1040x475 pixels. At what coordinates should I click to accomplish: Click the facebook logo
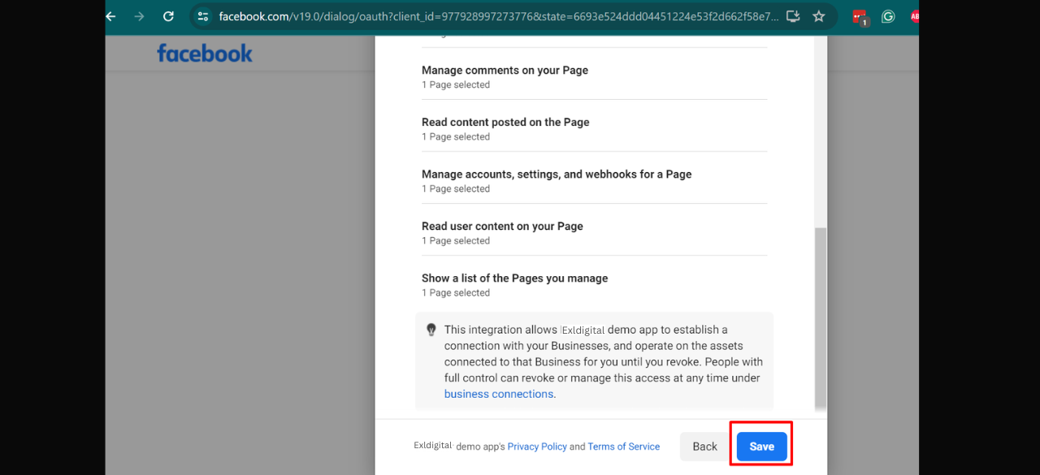(205, 54)
